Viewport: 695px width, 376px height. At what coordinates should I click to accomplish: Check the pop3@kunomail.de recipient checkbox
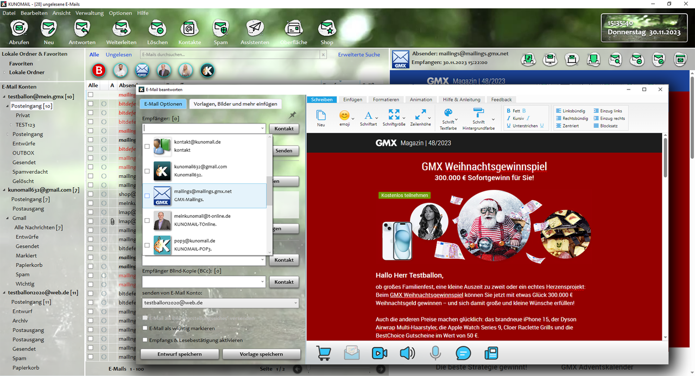pos(147,245)
